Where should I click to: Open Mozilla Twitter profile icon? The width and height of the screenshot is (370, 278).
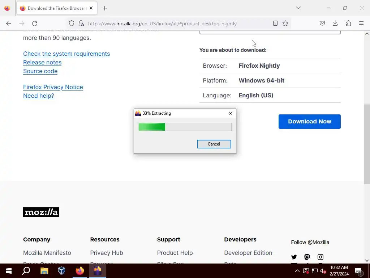tap(294, 257)
